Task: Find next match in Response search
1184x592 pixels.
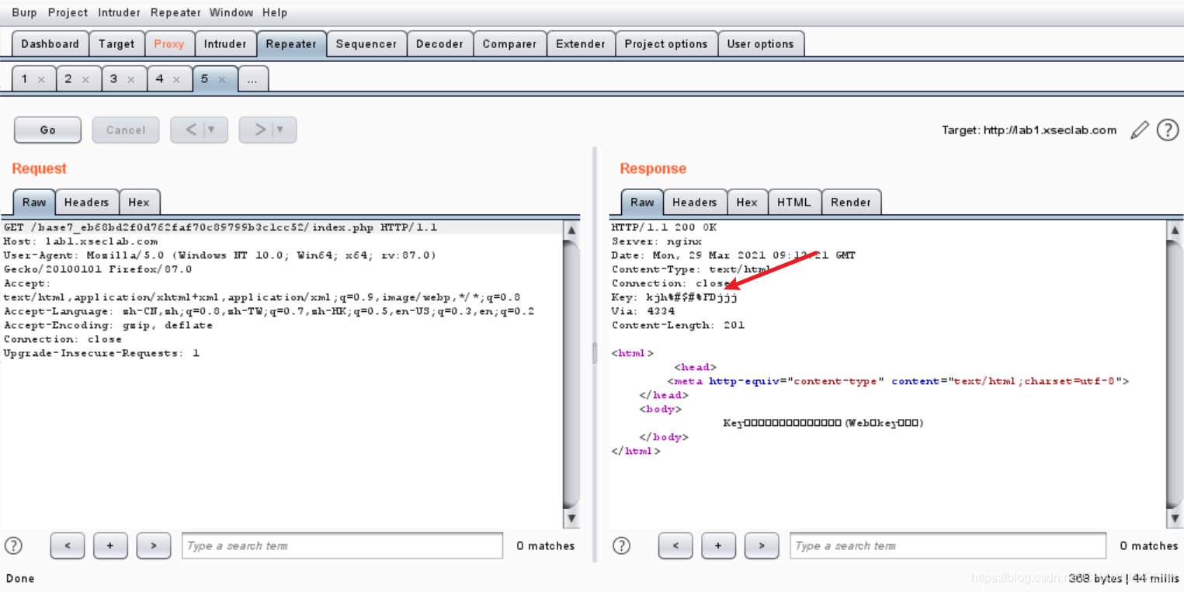Action: (x=762, y=546)
